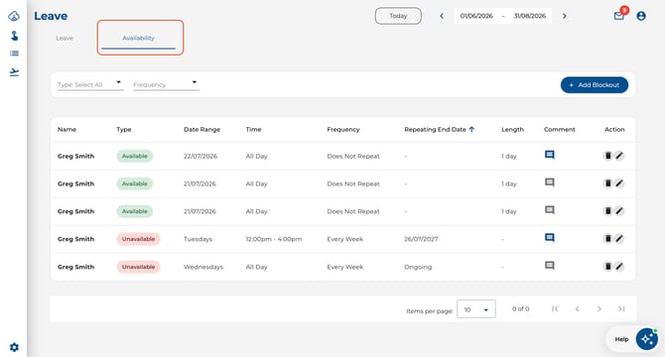The height and width of the screenshot is (357, 665).
Task: View comment on Tuesdays unavailable entry
Action: 549,238
